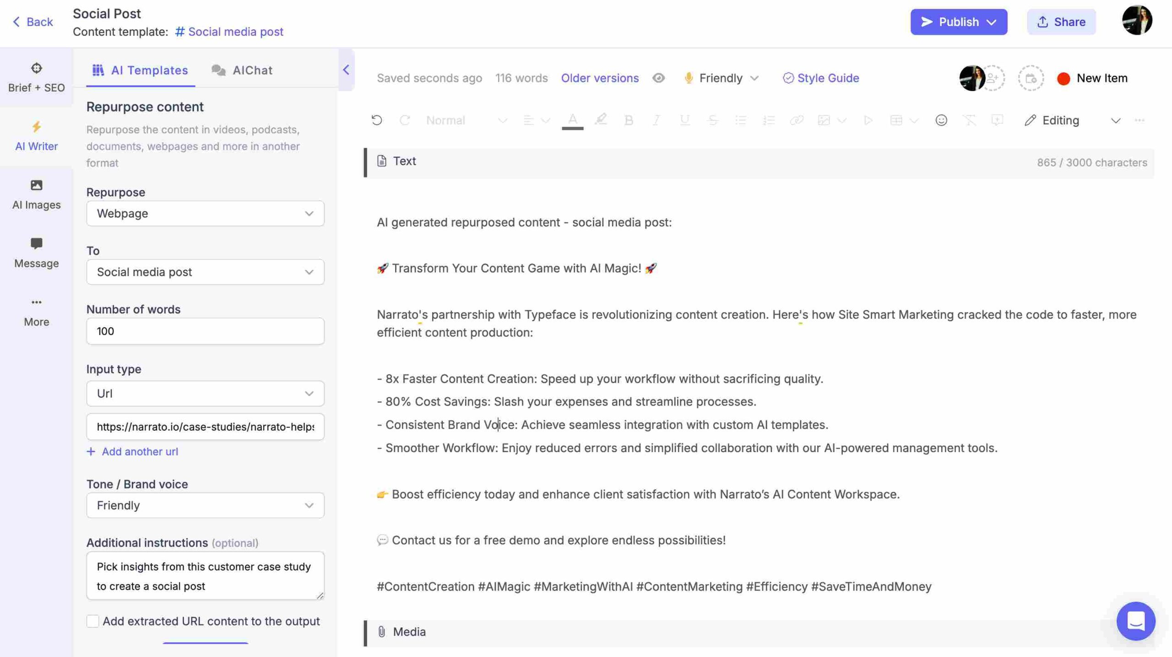The image size is (1172, 657).
Task: Open Older versions link
Action: (599, 78)
